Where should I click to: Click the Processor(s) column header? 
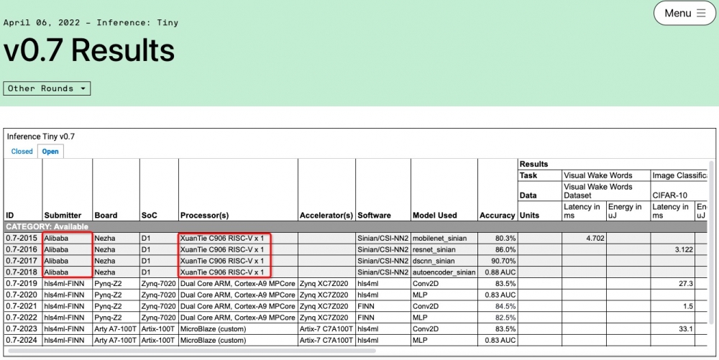pyautogui.click(x=204, y=216)
